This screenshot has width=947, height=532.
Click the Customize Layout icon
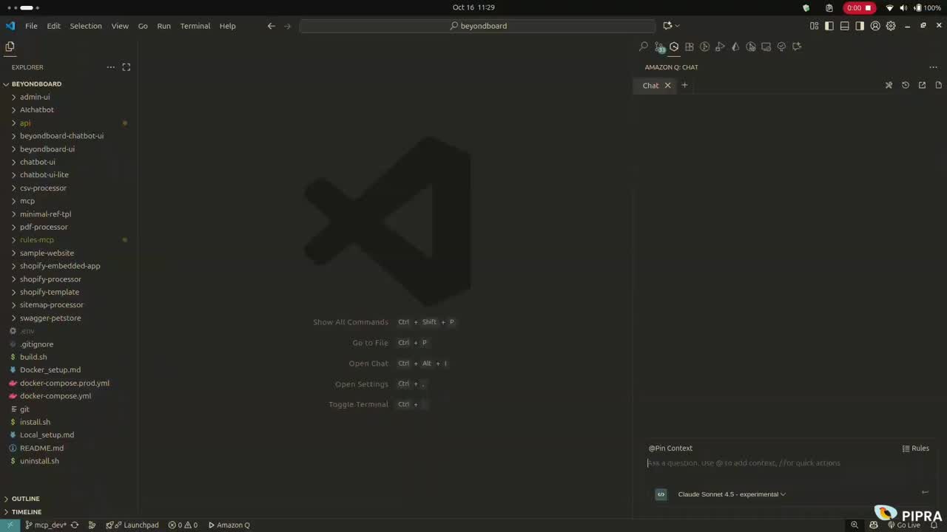tap(814, 26)
